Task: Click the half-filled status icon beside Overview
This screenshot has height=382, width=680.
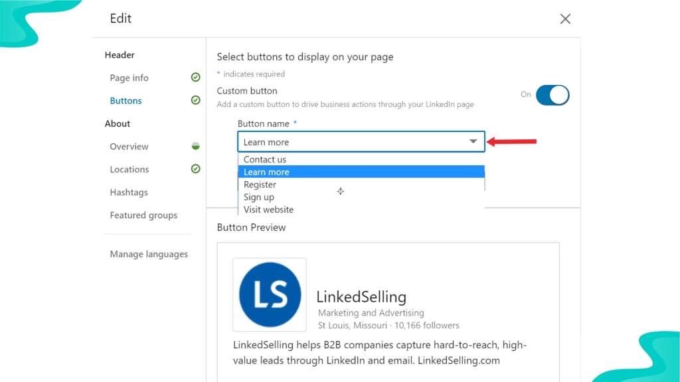Action: click(196, 146)
